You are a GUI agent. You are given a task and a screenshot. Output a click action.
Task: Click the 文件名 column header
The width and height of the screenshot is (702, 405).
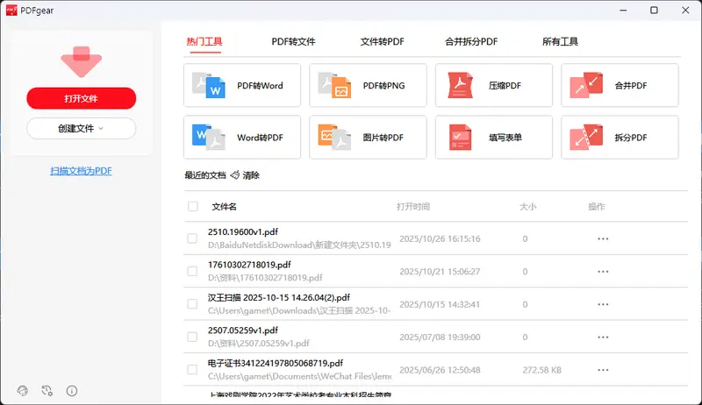(x=224, y=207)
